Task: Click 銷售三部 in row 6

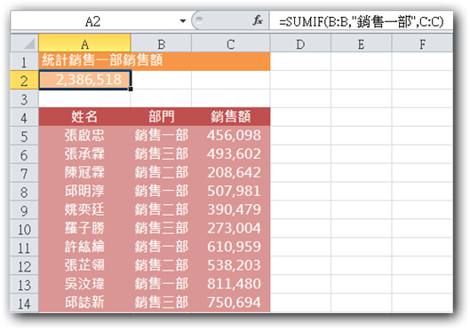Action: (x=162, y=153)
